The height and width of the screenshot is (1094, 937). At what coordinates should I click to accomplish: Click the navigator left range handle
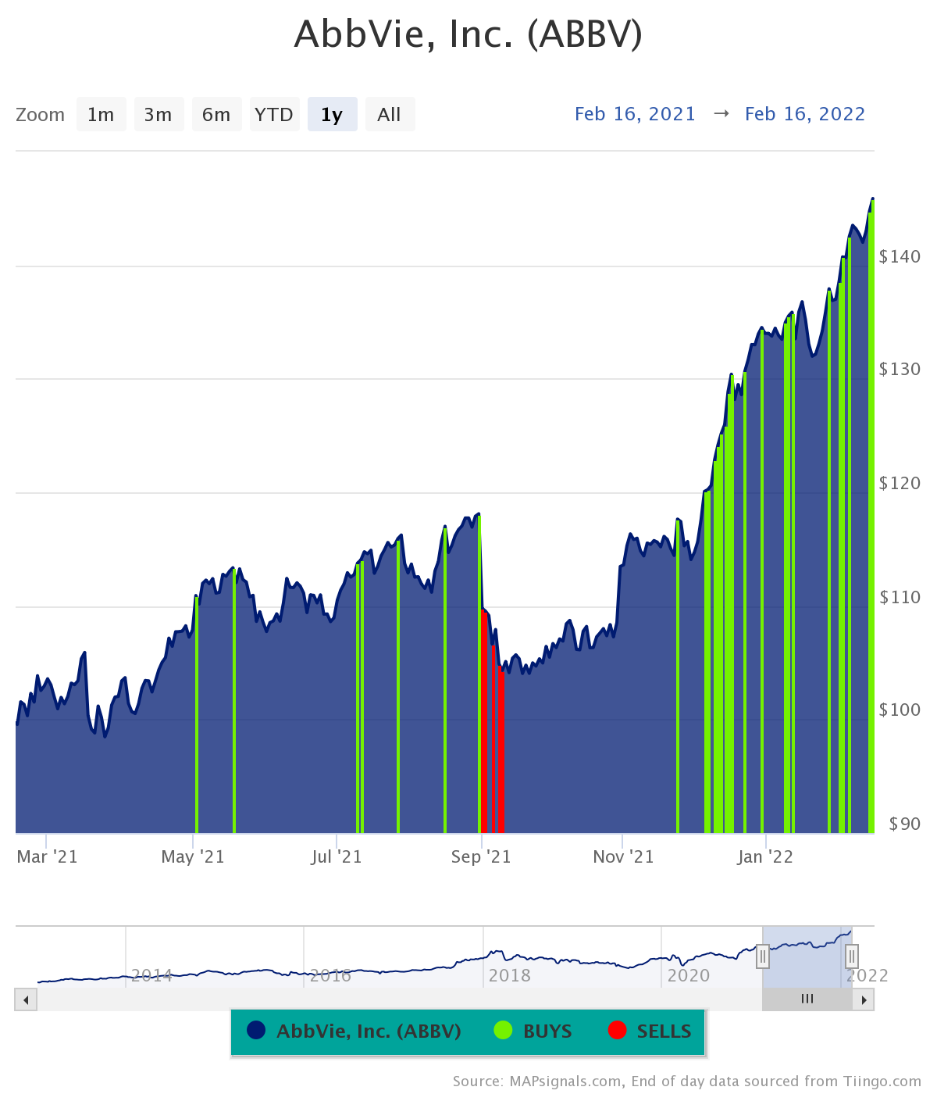point(763,956)
